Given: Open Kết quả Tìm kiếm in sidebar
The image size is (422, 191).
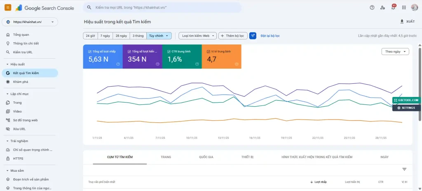Looking at the screenshot, I should point(30,73).
